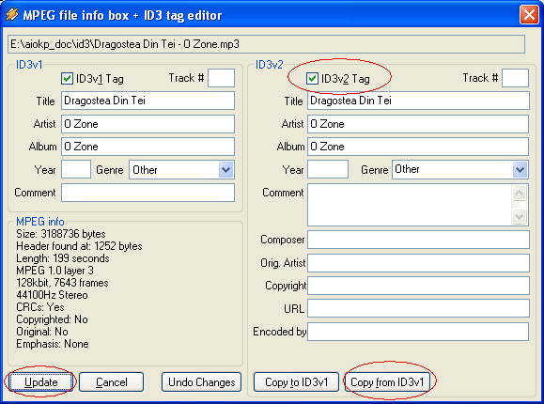Click the ID3v2 Year field
The height and width of the screenshot is (404, 544).
click(x=328, y=169)
